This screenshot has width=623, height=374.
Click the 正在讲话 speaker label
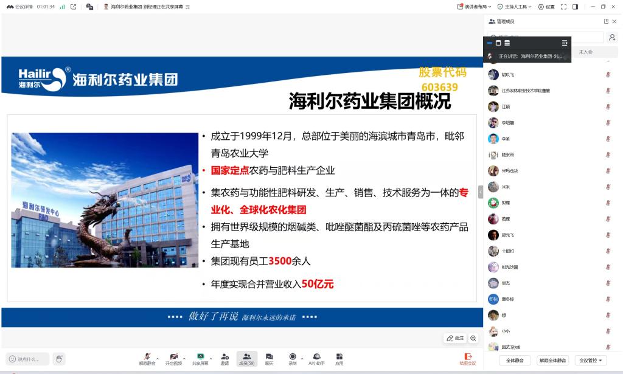[531, 57]
